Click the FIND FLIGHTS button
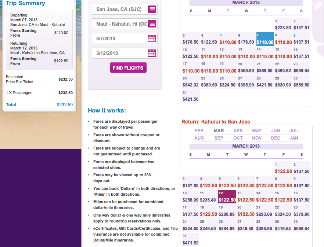This screenshot has height=247, width=324. pos(128,68)
